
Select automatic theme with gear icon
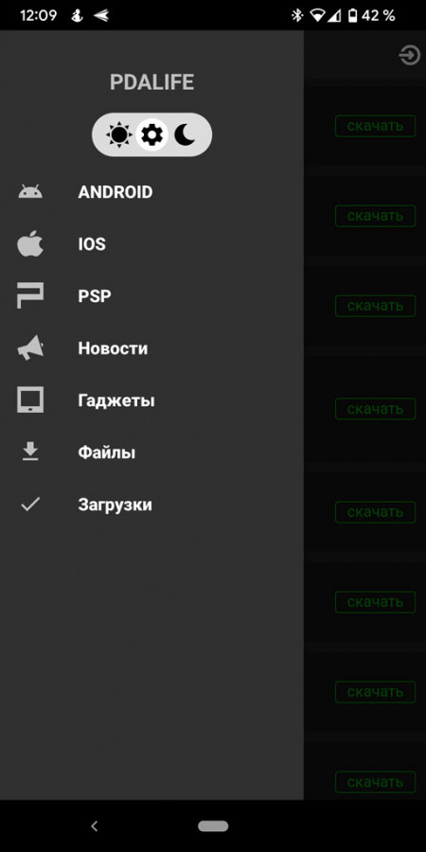tap(151, 134)
